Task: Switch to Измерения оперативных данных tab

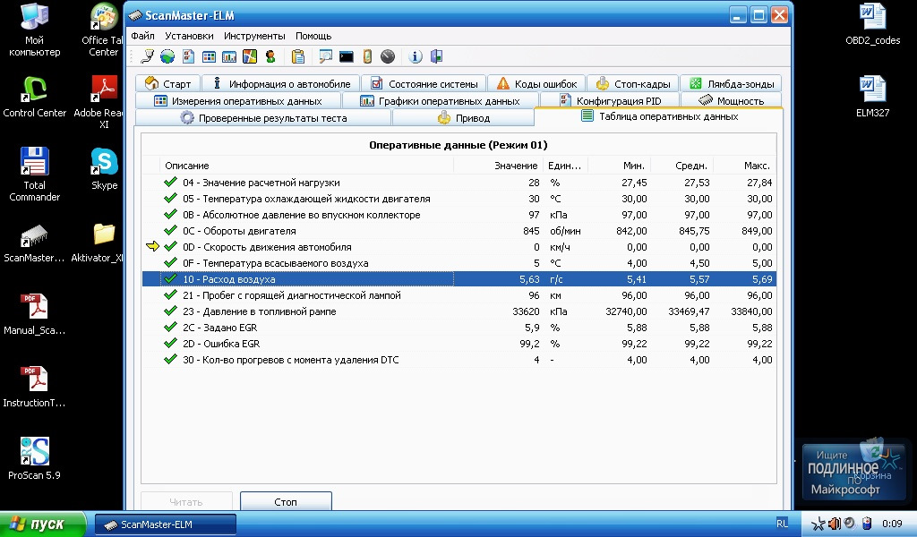Action: tap(238, 100)
